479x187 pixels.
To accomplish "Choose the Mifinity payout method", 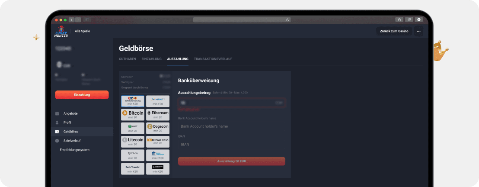I will 158,101.
